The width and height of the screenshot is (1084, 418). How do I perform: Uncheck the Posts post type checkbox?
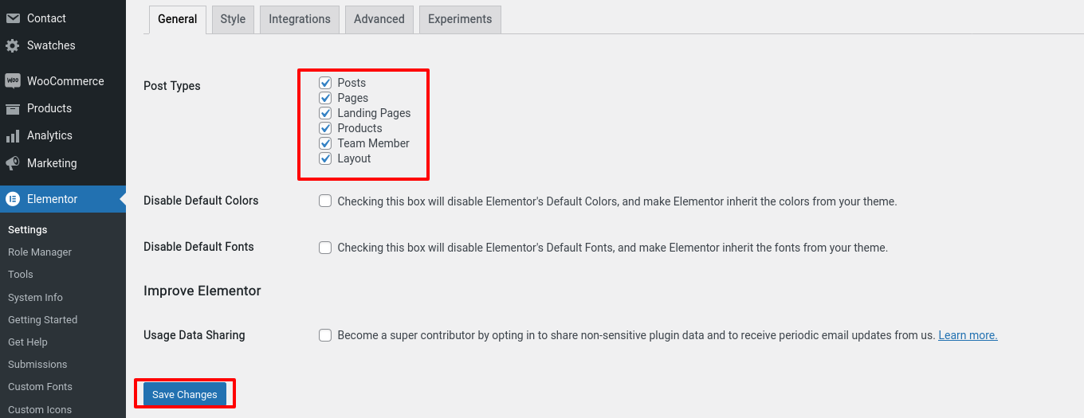tap(325, 83)
